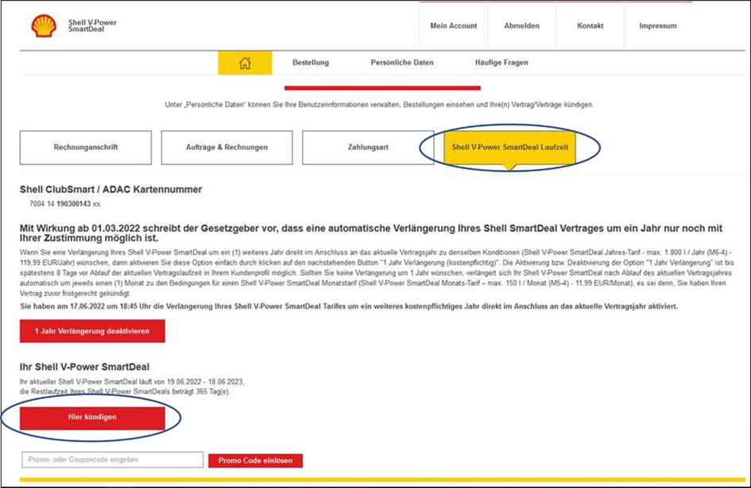Click the heading starting "Mit Wirkung ab 01.03.2022"
Screen dimensions: 751x488
pyautogui.click(x=370, y=233)
